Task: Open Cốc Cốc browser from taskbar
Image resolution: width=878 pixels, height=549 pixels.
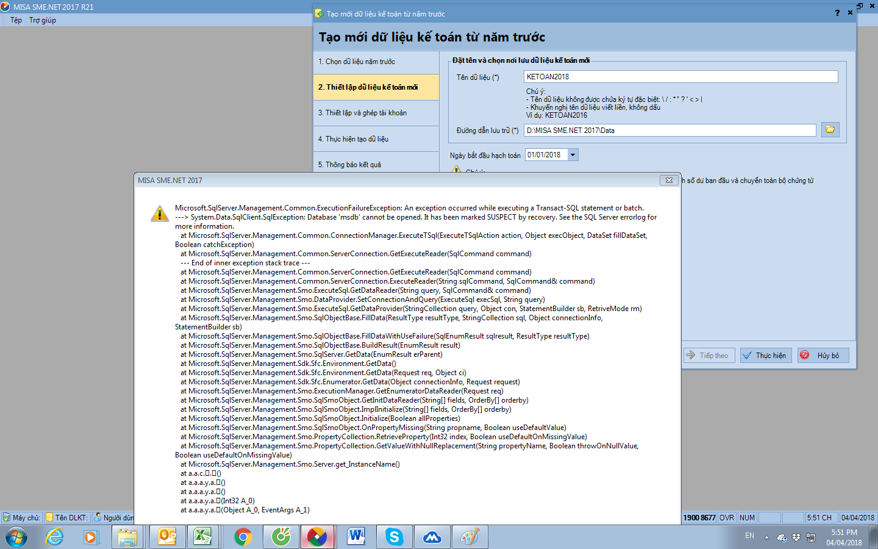Action: pos(280,537)
